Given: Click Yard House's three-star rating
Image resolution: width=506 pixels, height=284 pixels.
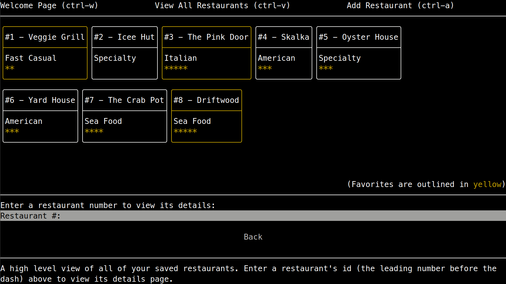Looking at the screenshot, I should tap(12, 131).
